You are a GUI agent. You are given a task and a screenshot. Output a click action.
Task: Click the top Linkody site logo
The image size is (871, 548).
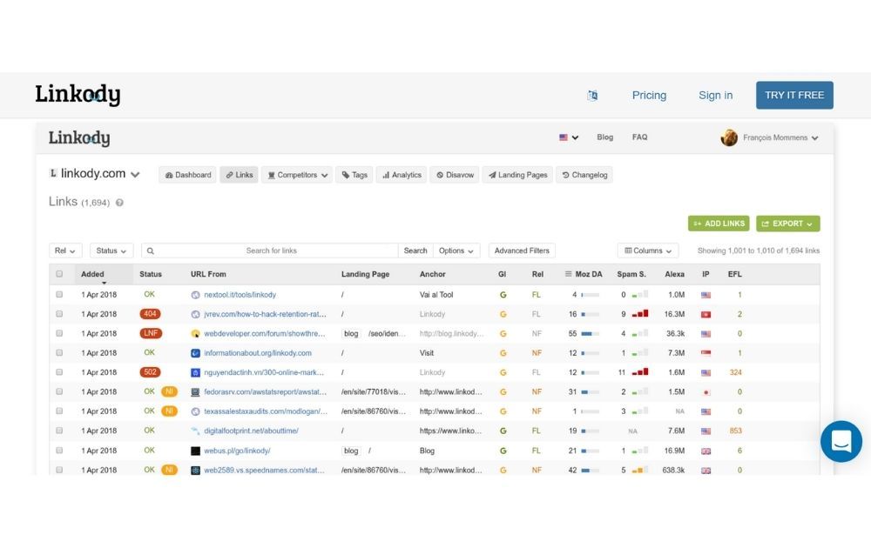[x=78, y=95]
